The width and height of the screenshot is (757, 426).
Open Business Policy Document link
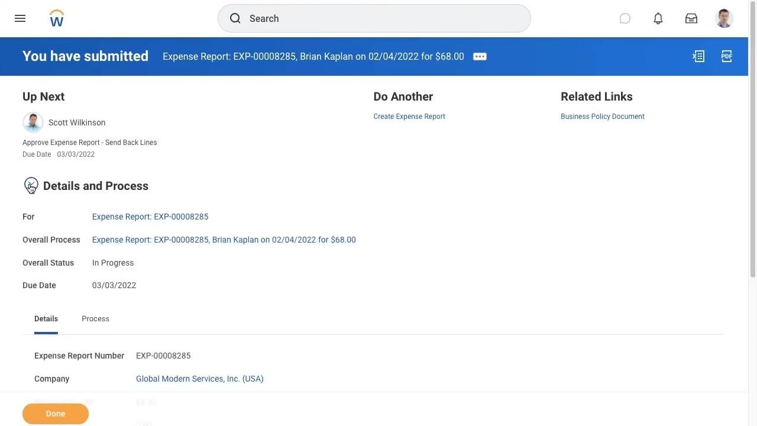tap(603, 117)
